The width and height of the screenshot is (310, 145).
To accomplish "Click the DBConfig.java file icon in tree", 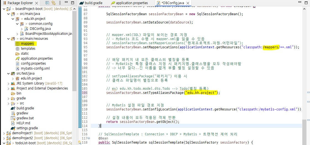I will click(x=26, y=29).
